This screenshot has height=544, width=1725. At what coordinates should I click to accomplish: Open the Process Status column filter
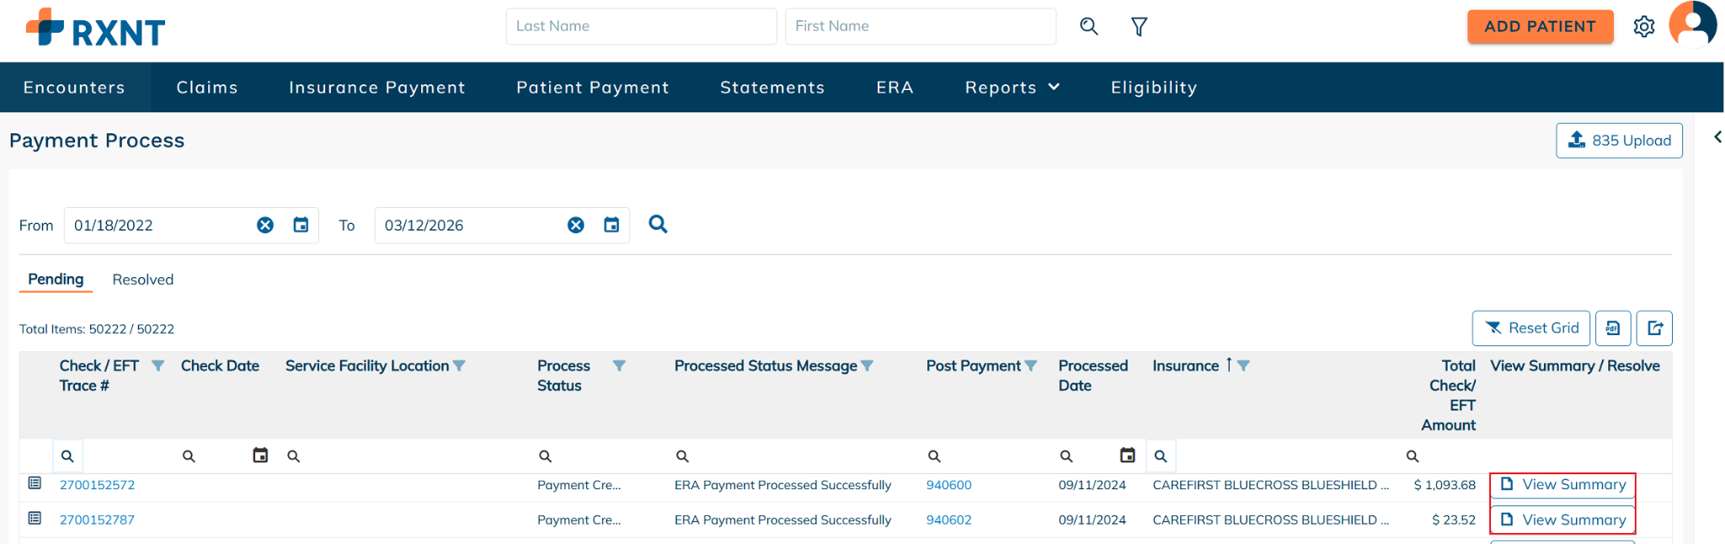pos(619,366)
